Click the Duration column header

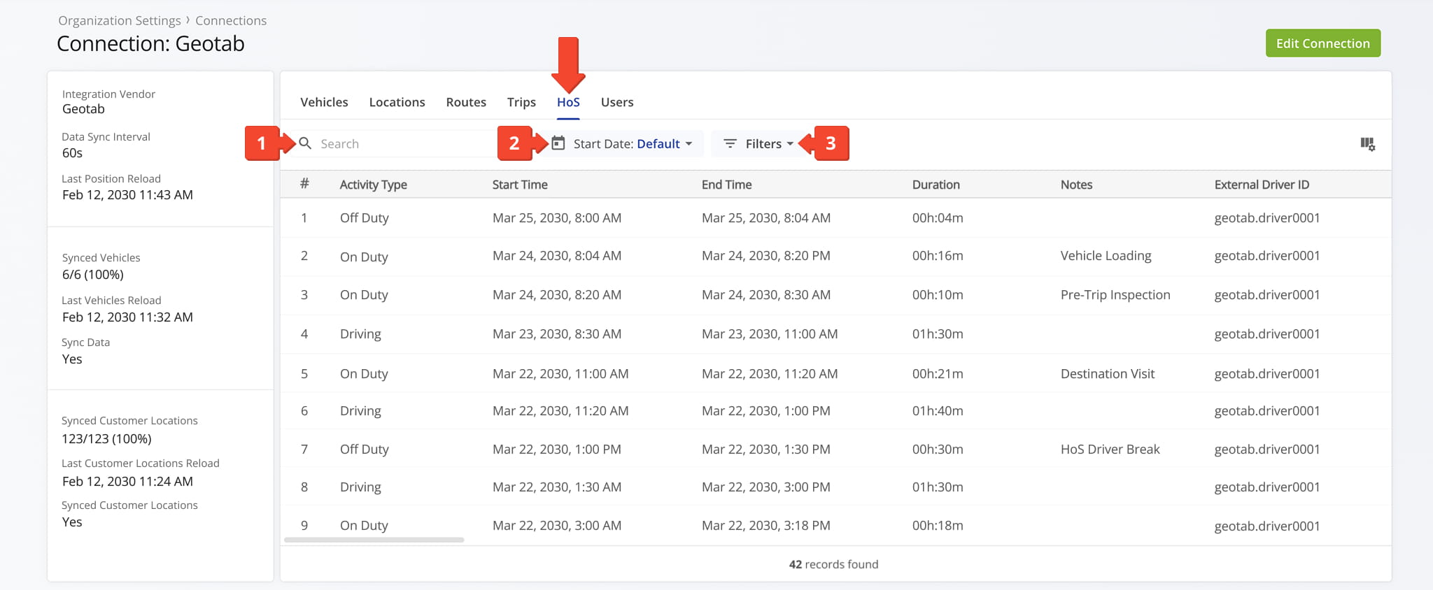click(936, 185)
